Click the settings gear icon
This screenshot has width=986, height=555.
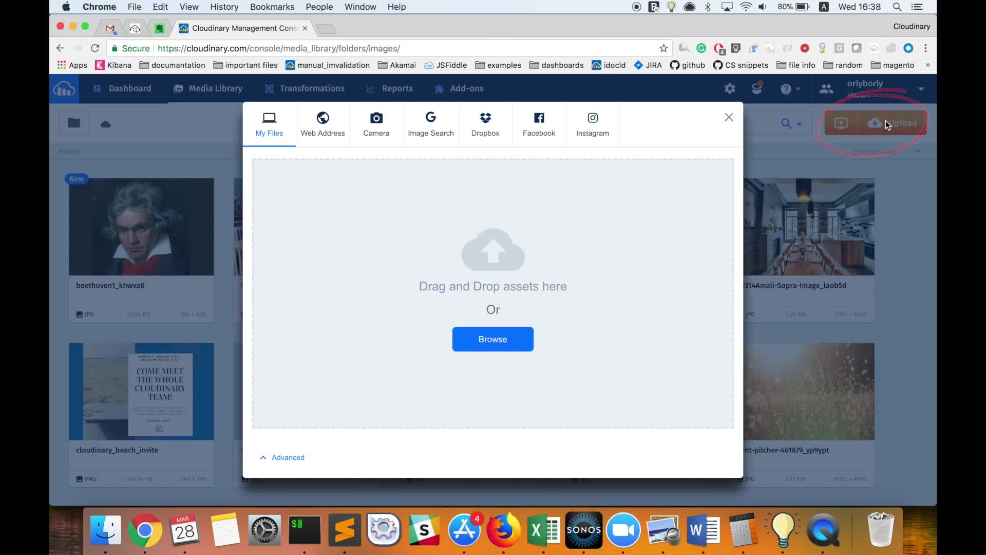[729, 89]
